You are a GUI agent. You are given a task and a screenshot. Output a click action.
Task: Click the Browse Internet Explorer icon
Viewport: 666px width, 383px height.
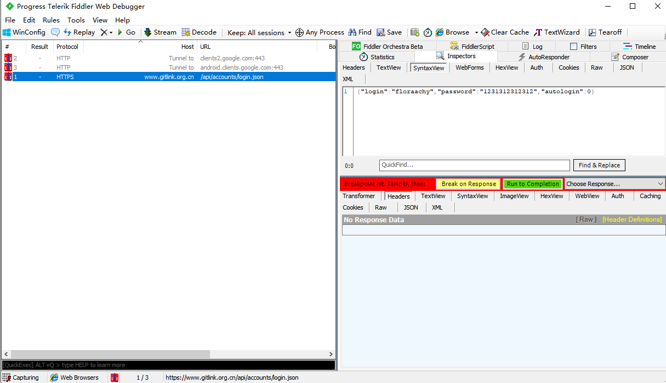tap(440, 32)
